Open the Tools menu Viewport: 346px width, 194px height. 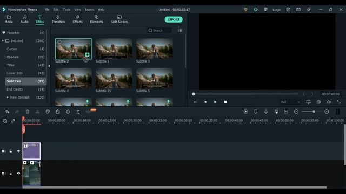pyautogui.click(x=66, y=10)
